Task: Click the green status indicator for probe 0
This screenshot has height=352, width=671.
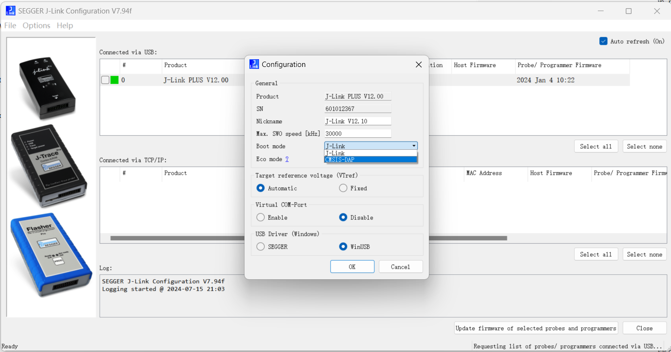Action: pyautogui.click(x=115, y=80)
